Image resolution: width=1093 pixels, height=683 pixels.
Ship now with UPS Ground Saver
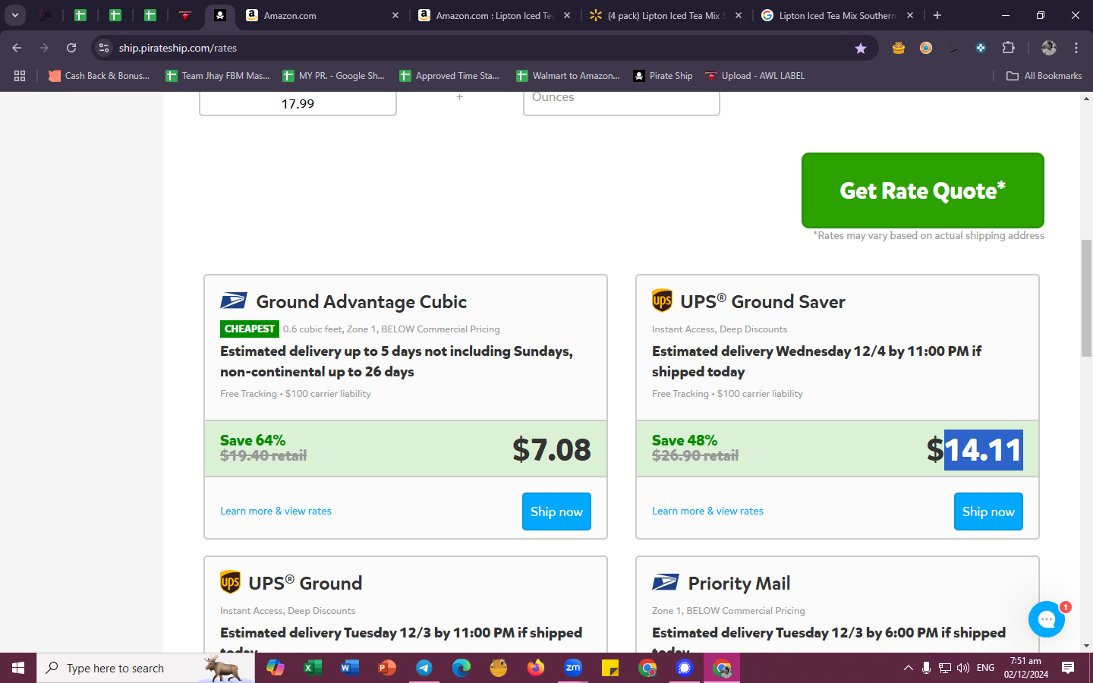[x=988, y=511]
